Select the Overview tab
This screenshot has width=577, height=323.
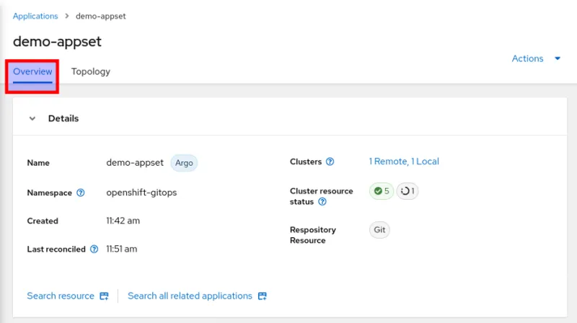[32, 71]
